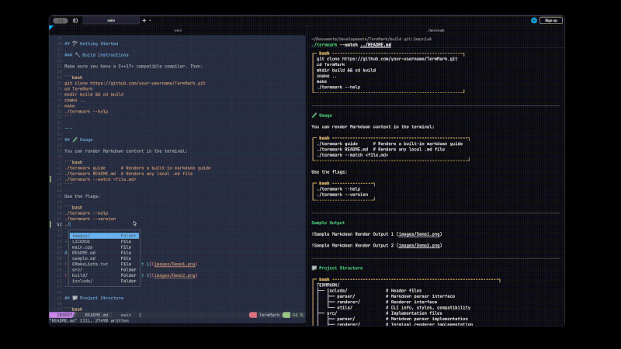The height and width of the screenshot is (349, 621).
Task: Choose sample.md in the completion popup
Action: (x=104, y=258)
